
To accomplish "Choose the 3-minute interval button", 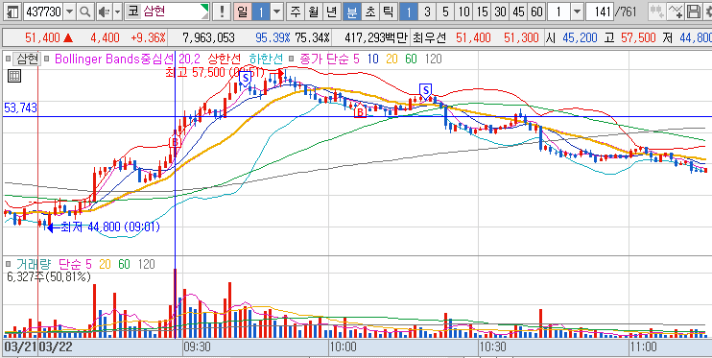I will tap(427, 12).
